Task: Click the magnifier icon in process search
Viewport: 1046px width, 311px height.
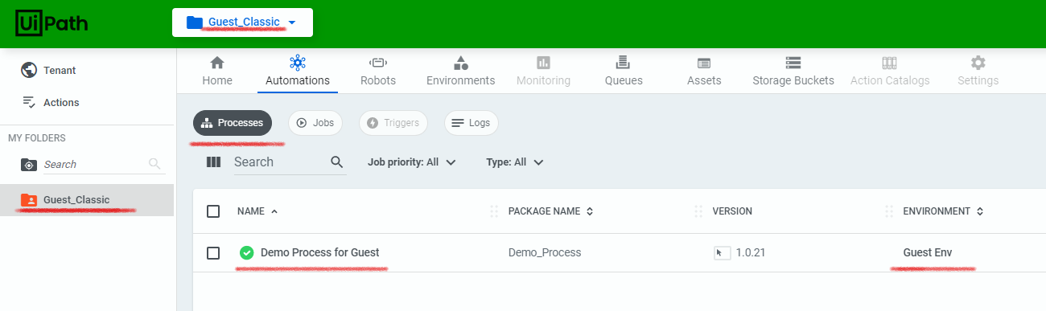Action: [x=337, y=162]
